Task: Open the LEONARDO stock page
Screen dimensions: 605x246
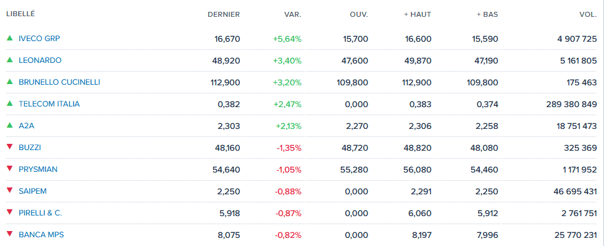Action: 40,60
